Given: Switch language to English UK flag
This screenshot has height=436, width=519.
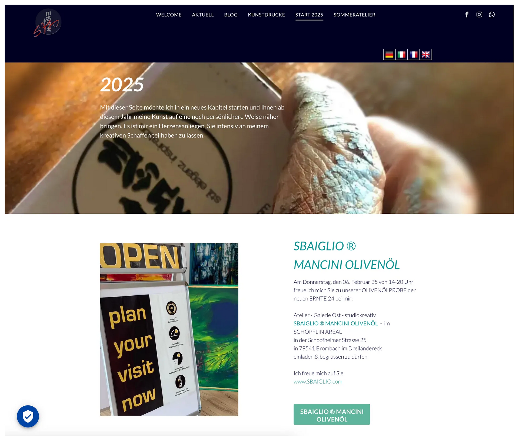Looking at the screenshot, I should click(426, 55).
